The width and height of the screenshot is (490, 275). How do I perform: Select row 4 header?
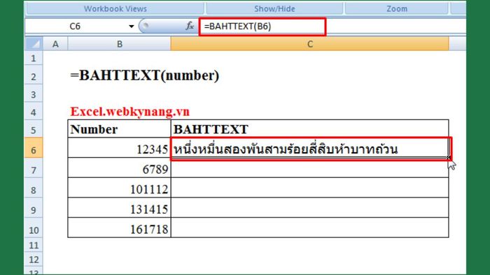pyautogui.click(x=34, y=112)
